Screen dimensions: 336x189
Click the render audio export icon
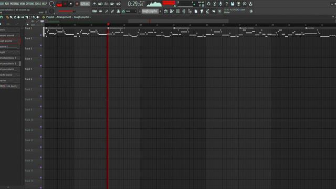pos(238,4)
